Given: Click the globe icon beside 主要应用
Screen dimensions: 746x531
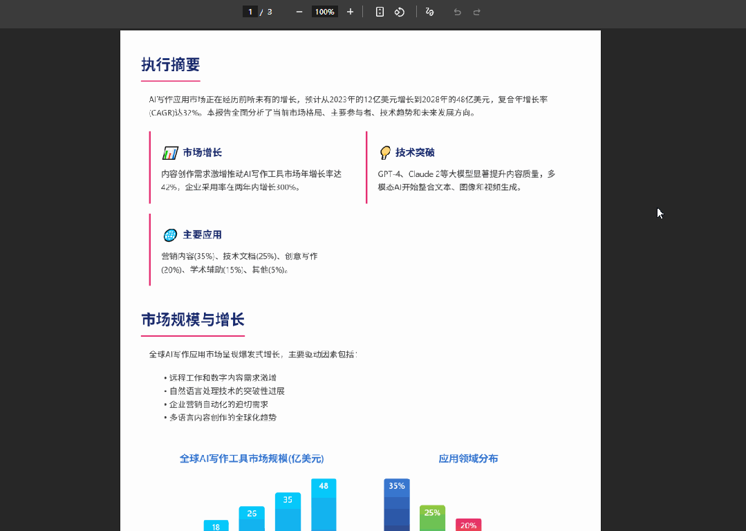Looking at the screenshot, I should click(170, 235).
